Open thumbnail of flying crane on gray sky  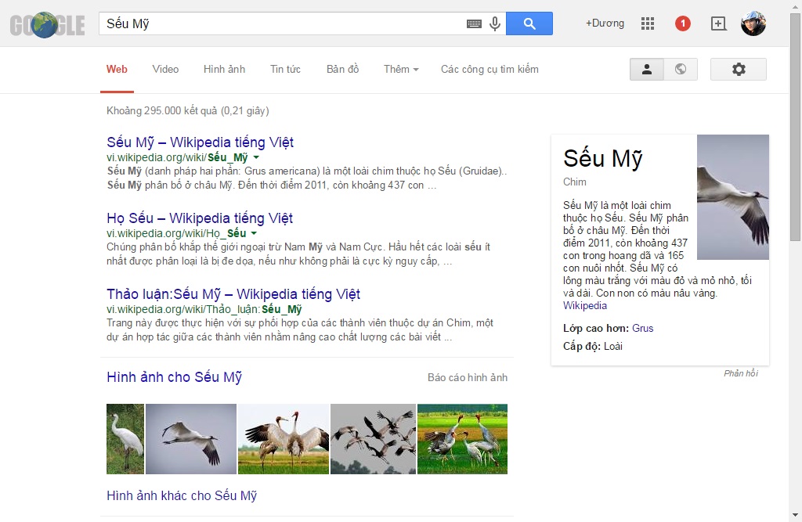click(x=191, y=439)
